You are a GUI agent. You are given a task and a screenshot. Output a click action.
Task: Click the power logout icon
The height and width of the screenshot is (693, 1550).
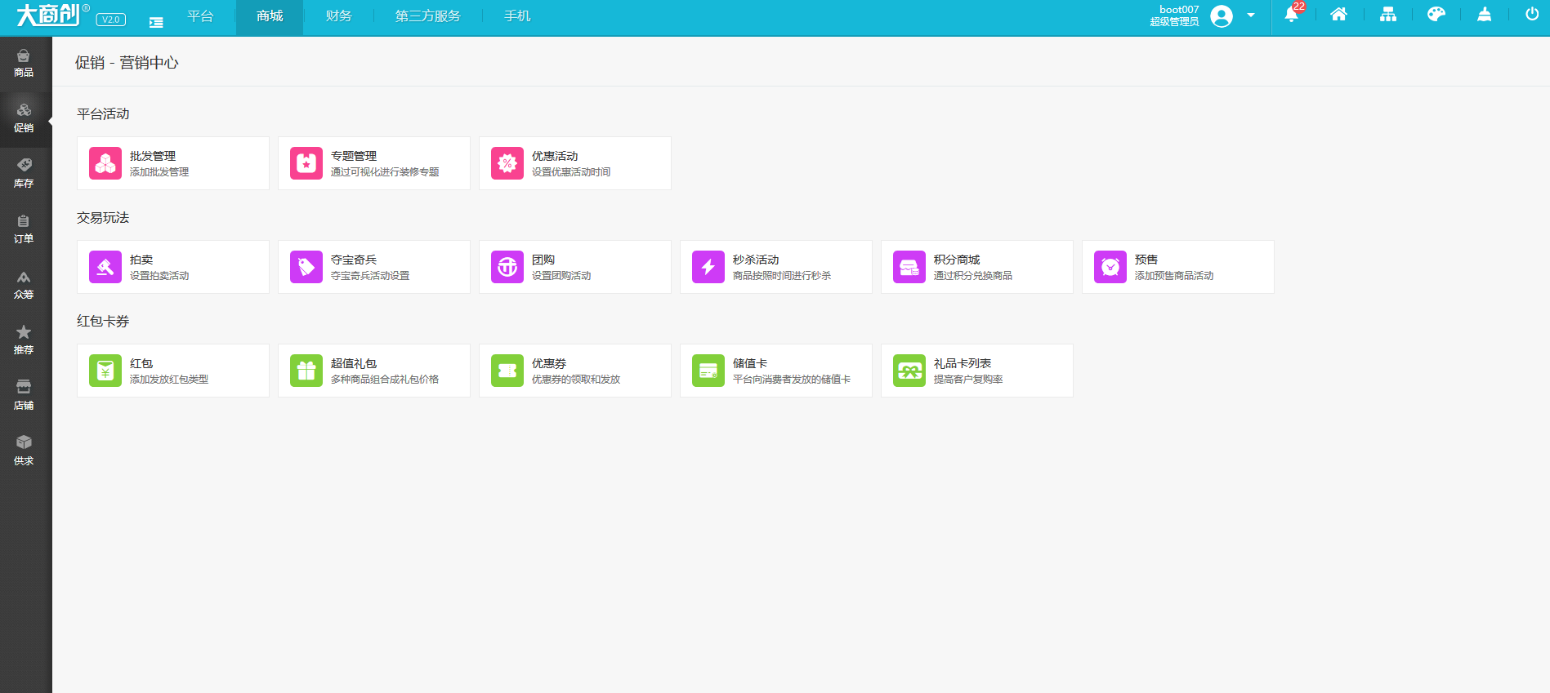pos(1532,15)
